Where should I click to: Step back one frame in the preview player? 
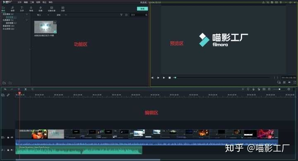click(x=152, y=78)
